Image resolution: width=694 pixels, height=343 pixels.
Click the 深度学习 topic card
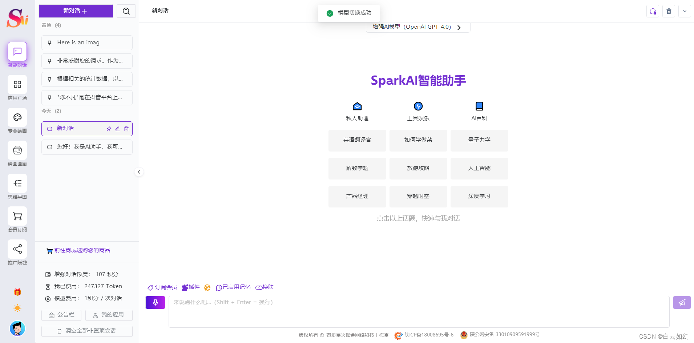coord(479,197)
